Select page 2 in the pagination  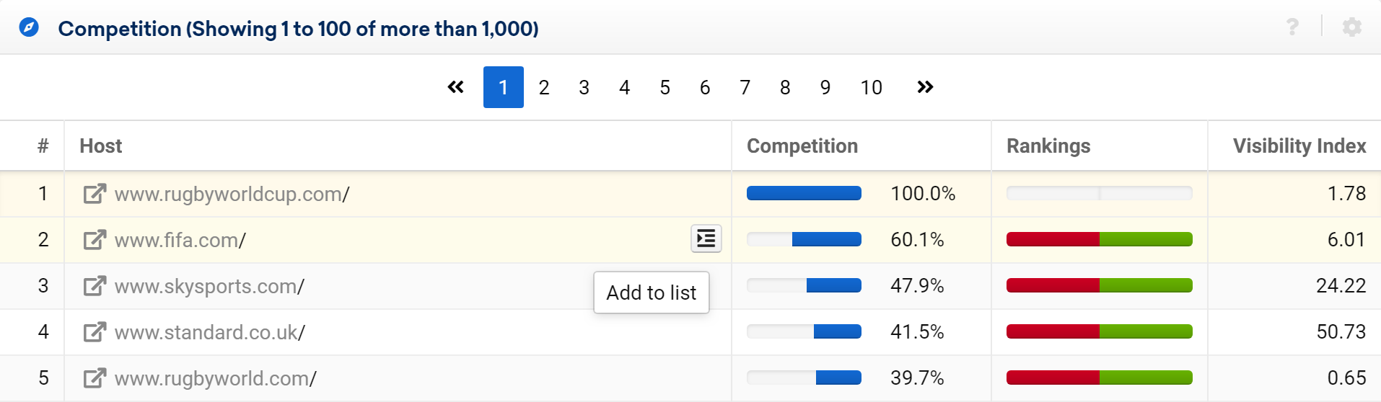pyautogui.click(x=544, y=87)
